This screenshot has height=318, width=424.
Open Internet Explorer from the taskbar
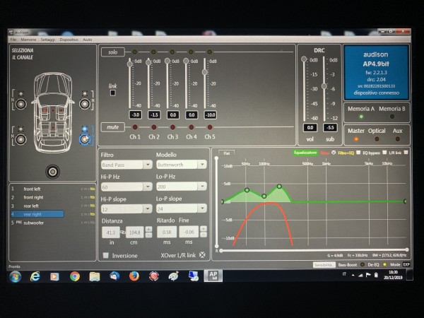pyautogui.click(x=35, y=276)
